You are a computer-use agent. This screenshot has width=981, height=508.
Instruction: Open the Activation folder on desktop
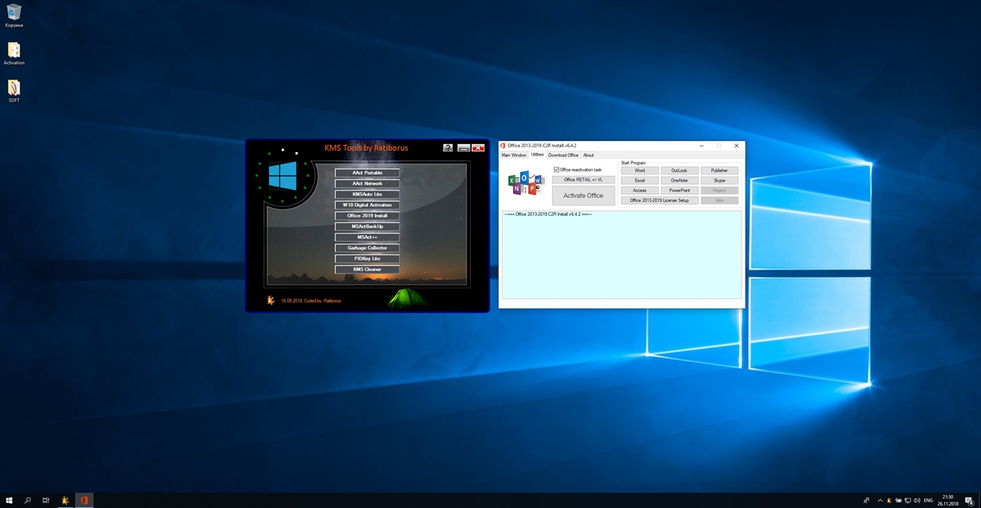click(14, 53)
